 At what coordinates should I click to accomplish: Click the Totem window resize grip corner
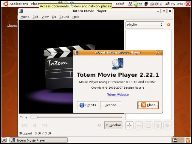pos(172,134)
